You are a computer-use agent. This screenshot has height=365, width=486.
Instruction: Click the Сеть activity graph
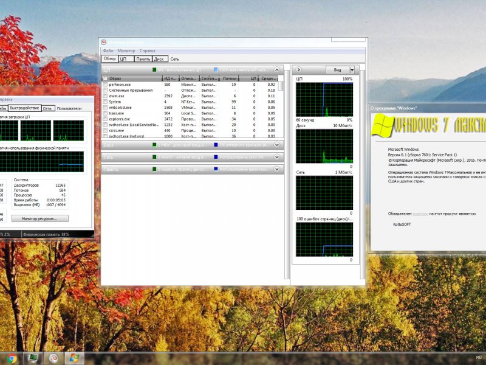[x=324, y=193]
